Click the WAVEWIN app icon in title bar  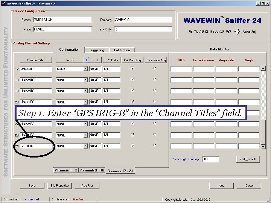pos(3,3)
